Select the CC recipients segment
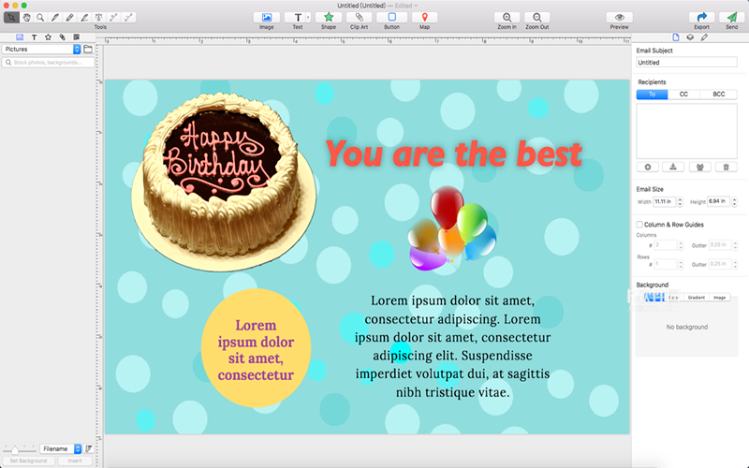The image size is (749, 468). click(x=683, y=95)
